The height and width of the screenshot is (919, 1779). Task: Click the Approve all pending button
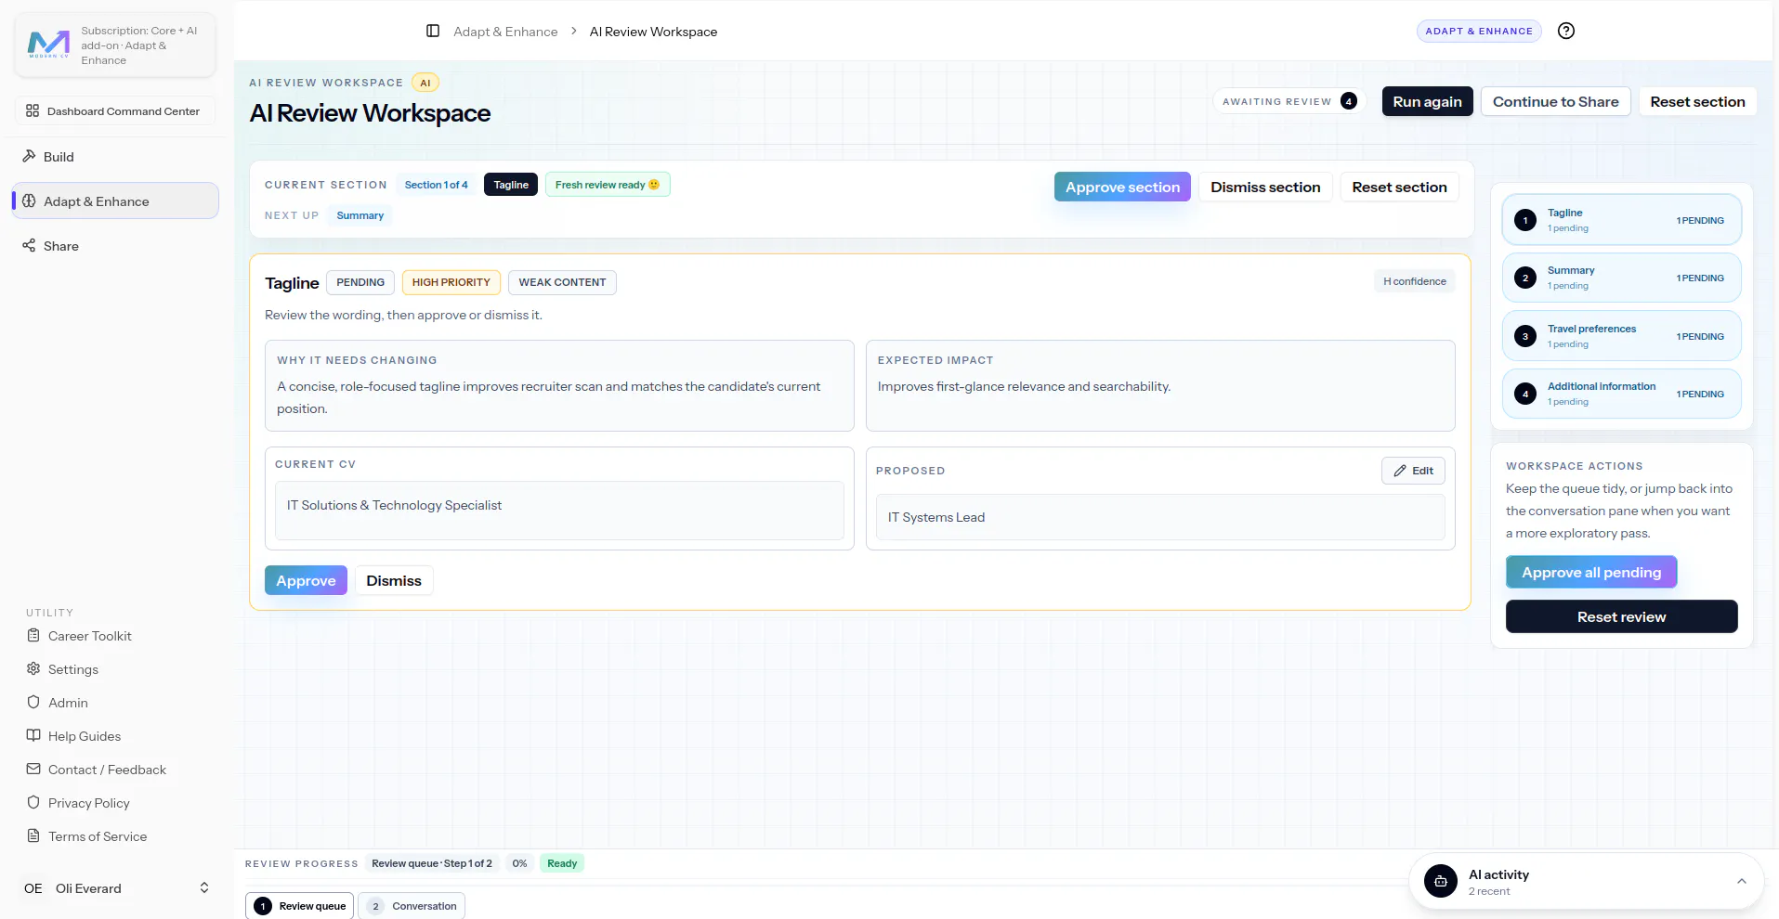[1591, 572]
